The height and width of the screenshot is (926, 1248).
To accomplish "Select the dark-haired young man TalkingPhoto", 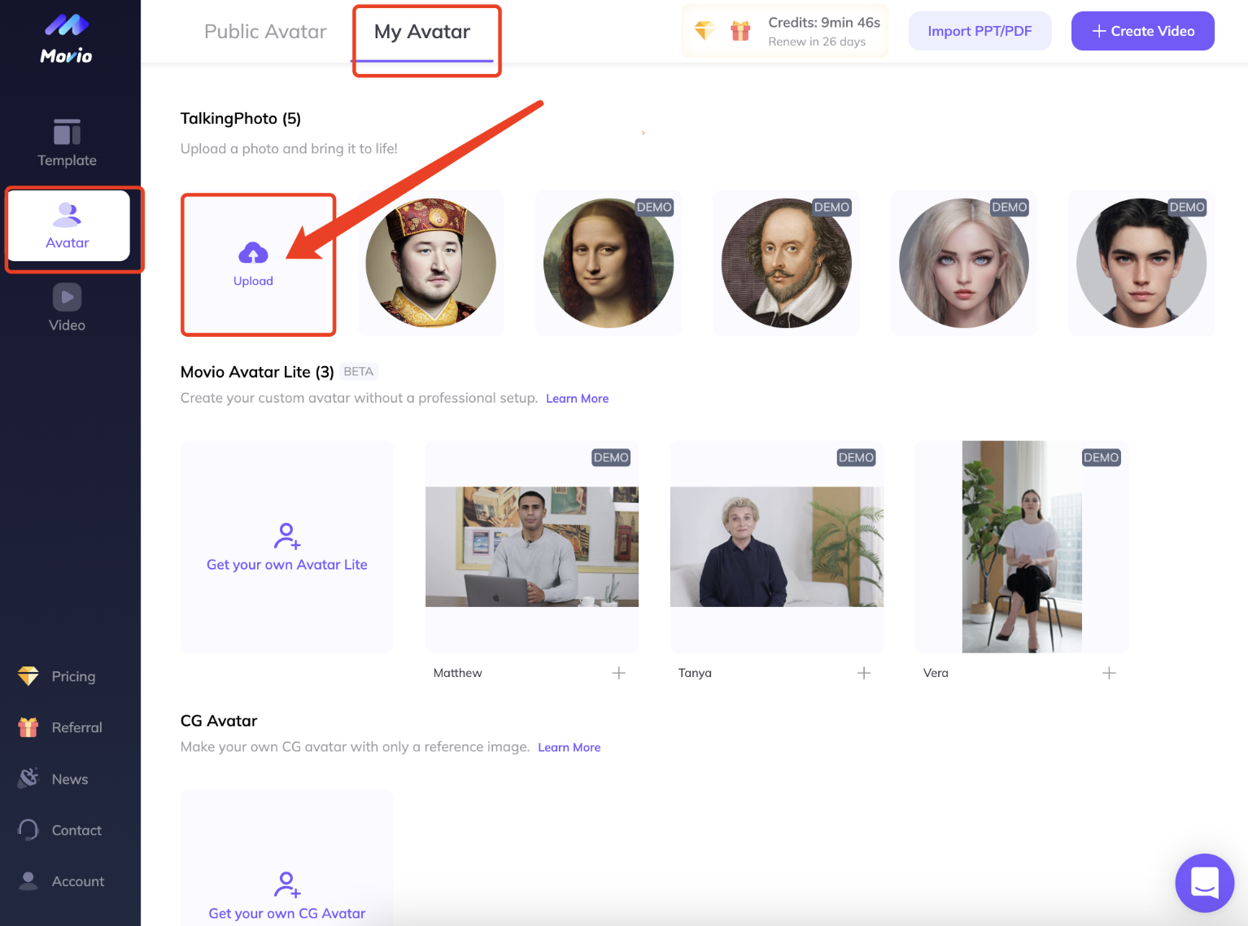I will pos(1141,263).
